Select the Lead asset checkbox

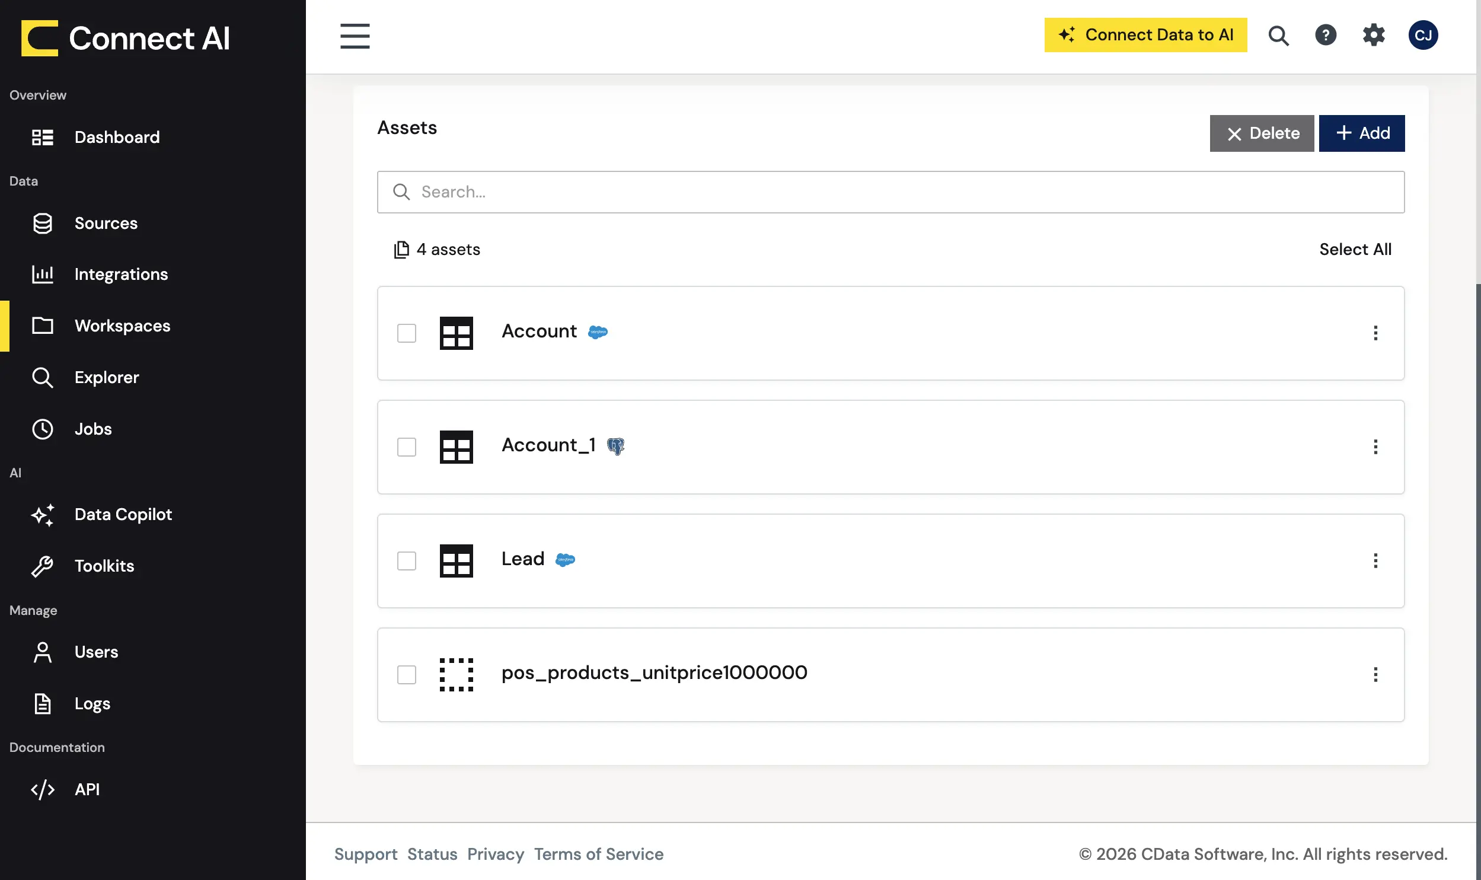point(407,561)
